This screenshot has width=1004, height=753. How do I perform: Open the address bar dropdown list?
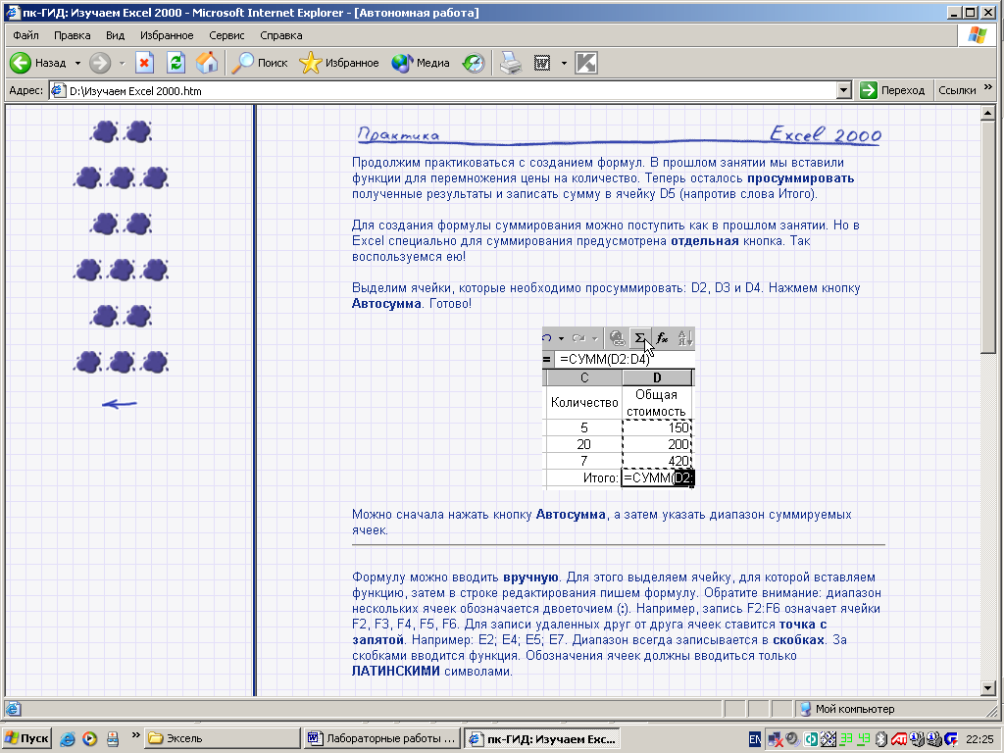click(844, 90)
